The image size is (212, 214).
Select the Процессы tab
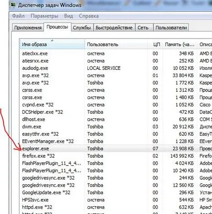click(x=57, y=27)
